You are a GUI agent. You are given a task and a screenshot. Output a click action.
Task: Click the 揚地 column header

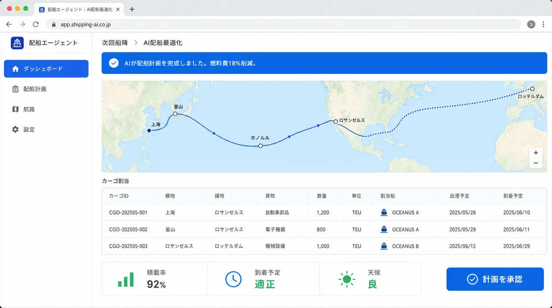[220, 196]
